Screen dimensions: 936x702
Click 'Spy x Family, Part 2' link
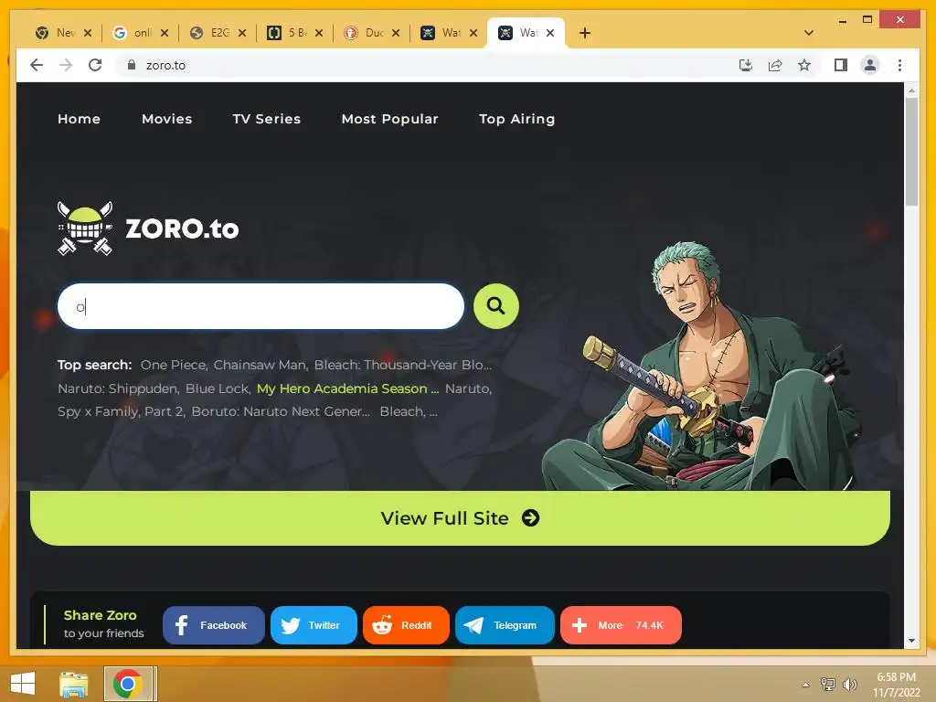pyautogui.click(x=122, y=412)
